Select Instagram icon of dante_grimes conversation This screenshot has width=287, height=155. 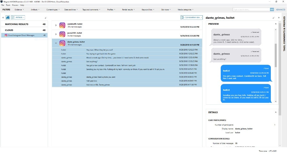pos(62,43)
